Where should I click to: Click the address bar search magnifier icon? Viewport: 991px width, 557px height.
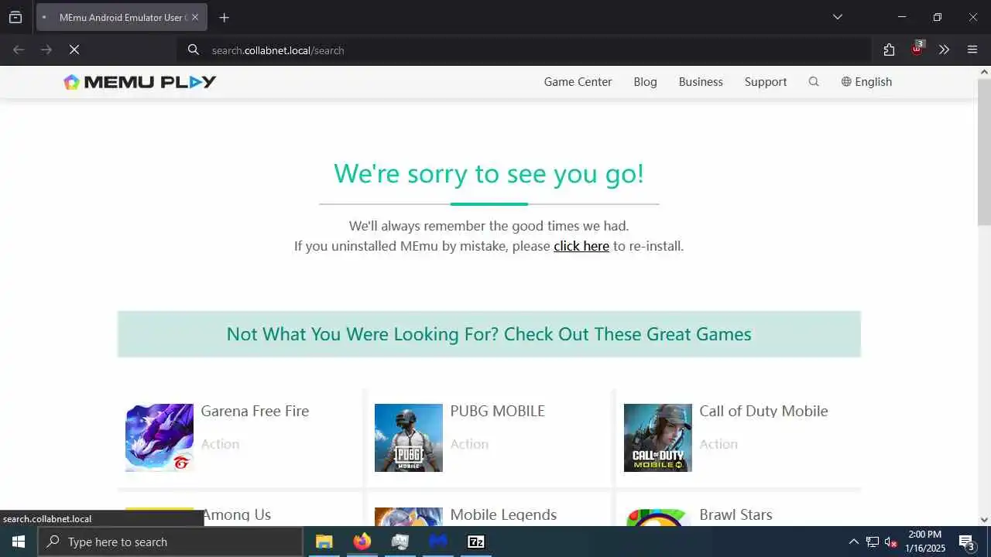(x=194, y=50)
